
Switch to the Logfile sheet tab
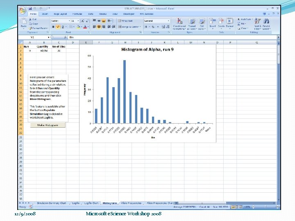click(76, 203)
